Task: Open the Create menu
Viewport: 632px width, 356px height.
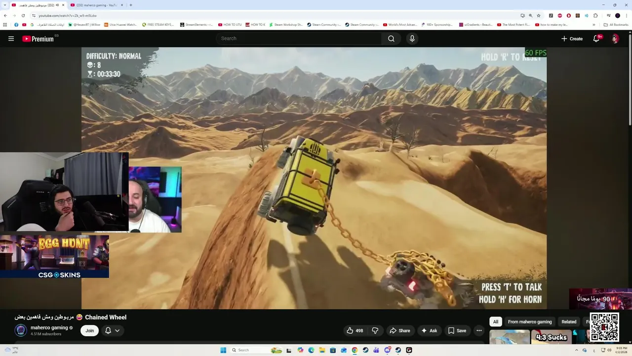Action: (x=572, y=39)
